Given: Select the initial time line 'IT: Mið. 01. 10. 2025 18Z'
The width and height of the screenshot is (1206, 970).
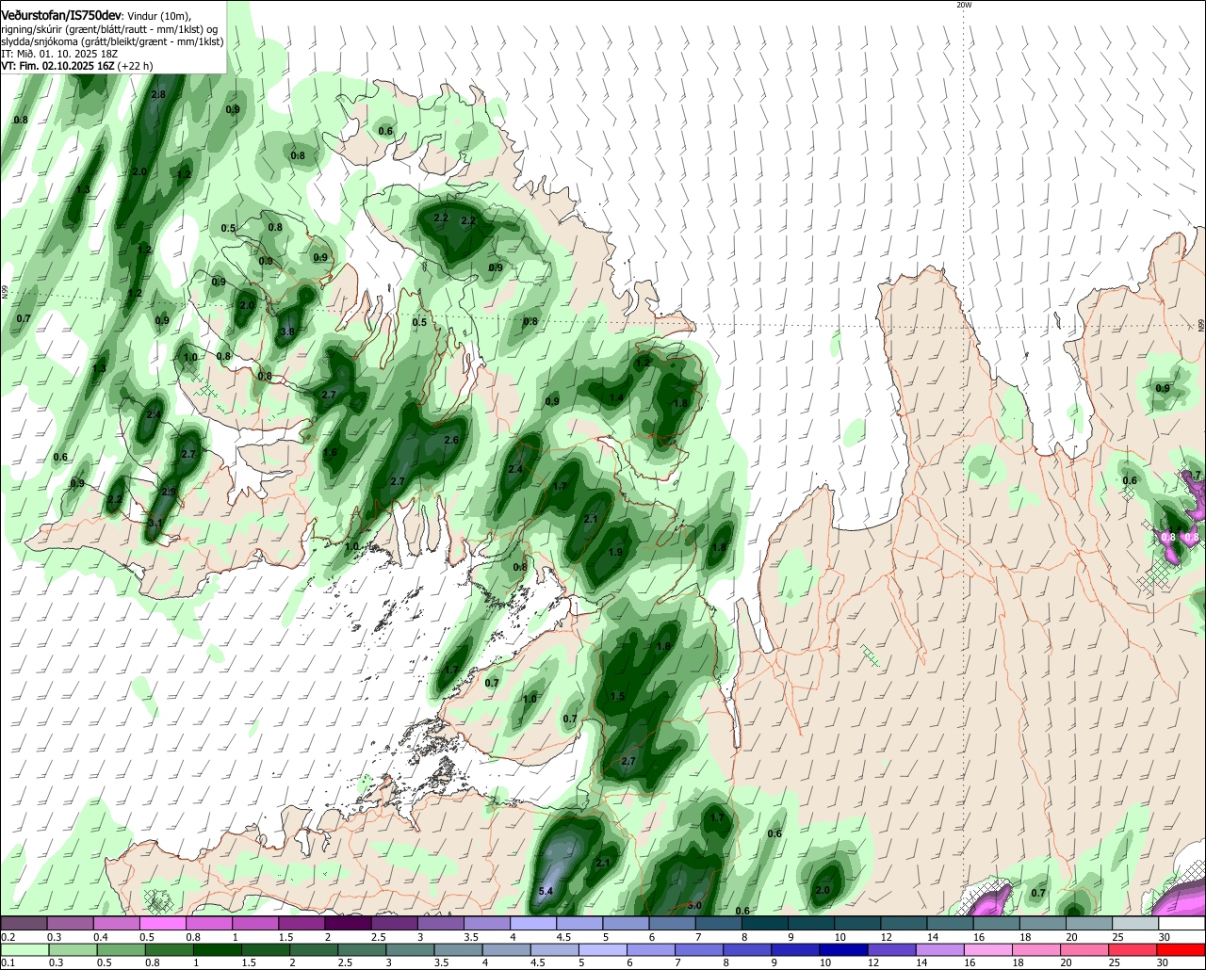Looking at the screenshot, I should point(59,54).
